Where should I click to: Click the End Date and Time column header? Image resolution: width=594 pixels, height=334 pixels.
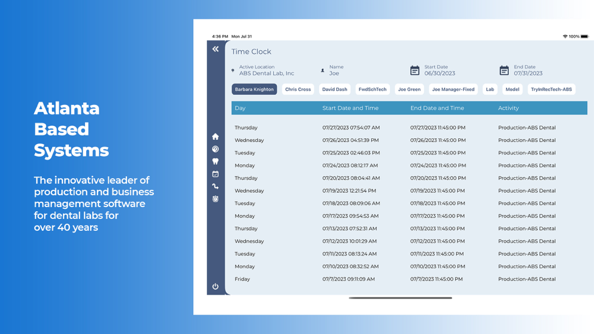pyautogui.click(x=437, y=108)
